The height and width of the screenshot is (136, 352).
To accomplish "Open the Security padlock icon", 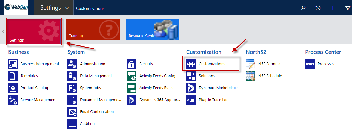I will pyautogui.click(x=132, y=64).
